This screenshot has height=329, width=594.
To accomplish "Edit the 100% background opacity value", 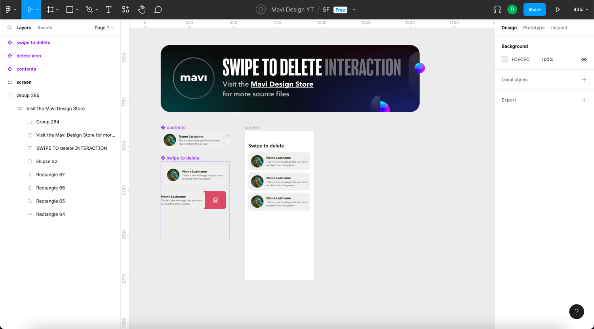I will tap(547, 59).
